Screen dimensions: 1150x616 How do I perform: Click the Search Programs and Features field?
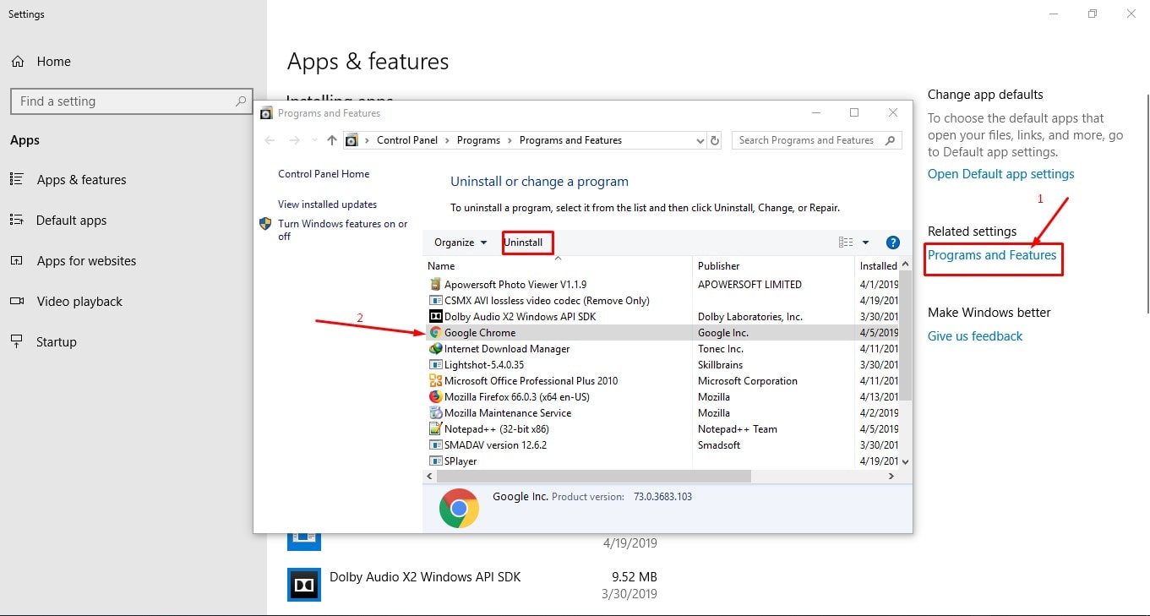[x=817, y=140]
